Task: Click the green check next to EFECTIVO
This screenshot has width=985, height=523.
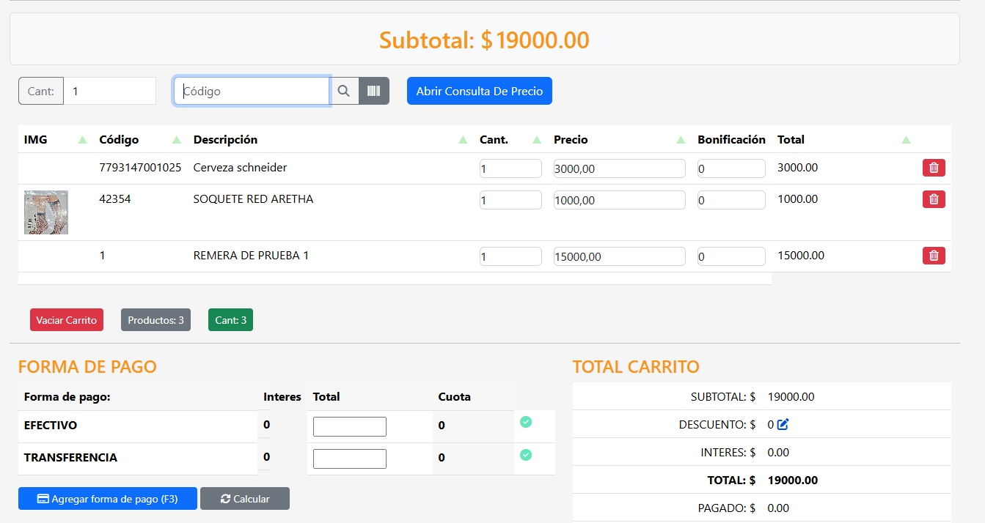Action: tap(526, 422)
